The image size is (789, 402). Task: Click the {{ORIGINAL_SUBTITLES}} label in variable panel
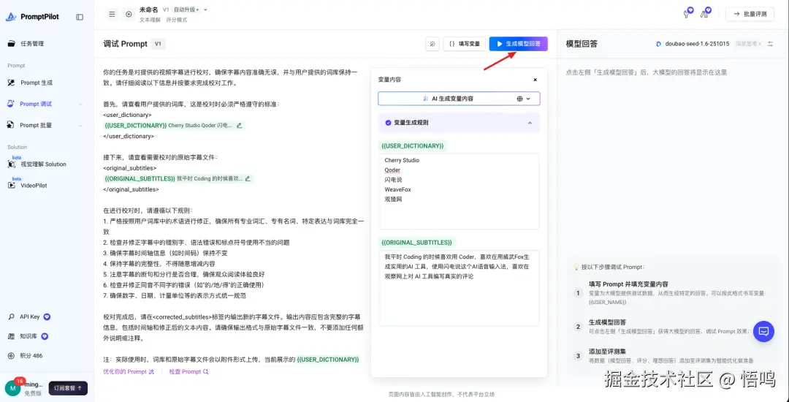tap(416, 242)
